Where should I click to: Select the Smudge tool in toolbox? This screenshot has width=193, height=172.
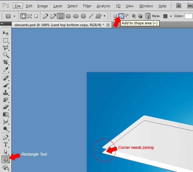6,122
